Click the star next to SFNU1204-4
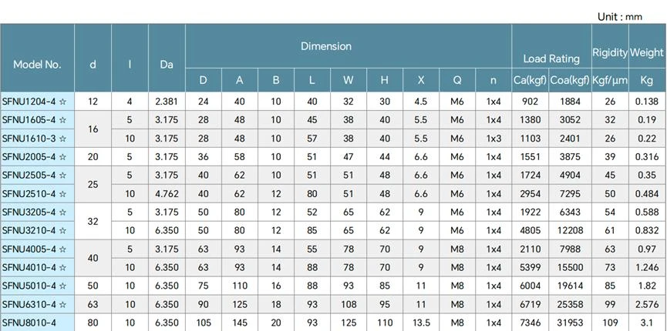The width and height of the screenshot is (667, 331). pyautogui.click(x=63, y=102)
